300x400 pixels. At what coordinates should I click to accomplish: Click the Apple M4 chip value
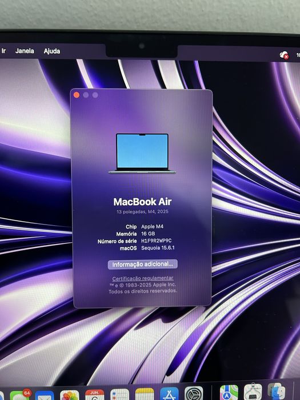153,226
